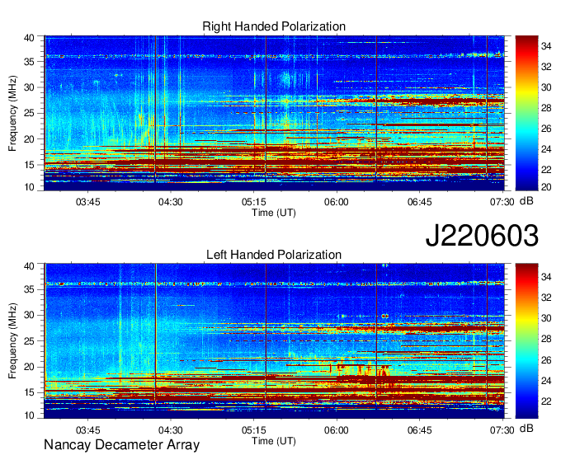Click '07:30' time tick on Right Handed plot
Image resolution: width=561 pixels, height=455 pixels.
[502, 202]
